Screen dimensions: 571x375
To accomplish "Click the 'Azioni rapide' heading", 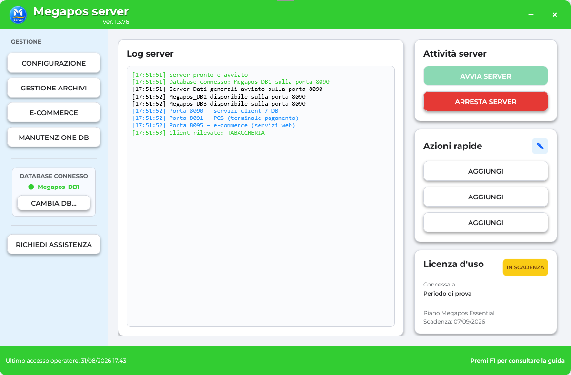I will coord(452,146).
